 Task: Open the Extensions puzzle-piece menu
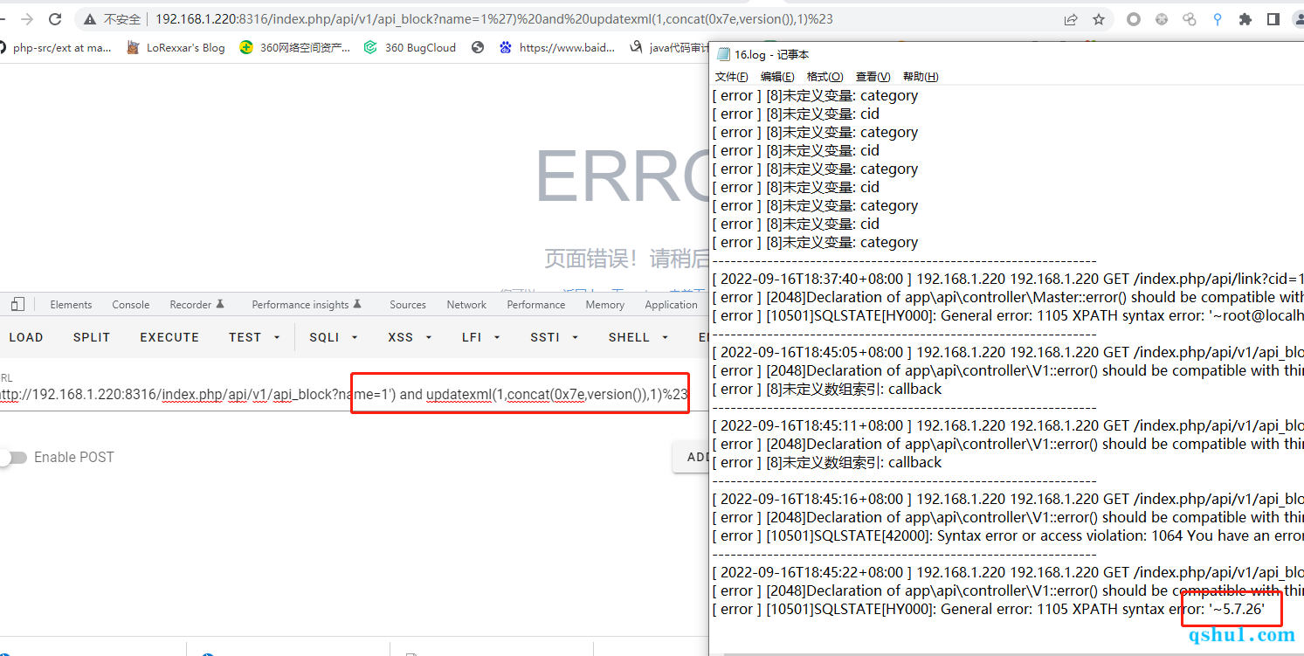[1245, 19]
